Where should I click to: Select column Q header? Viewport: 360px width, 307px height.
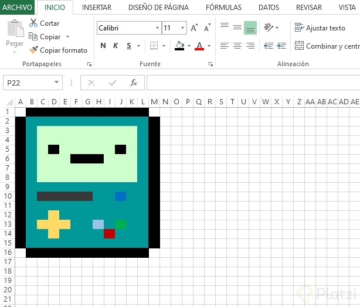[x=199, y=101]
